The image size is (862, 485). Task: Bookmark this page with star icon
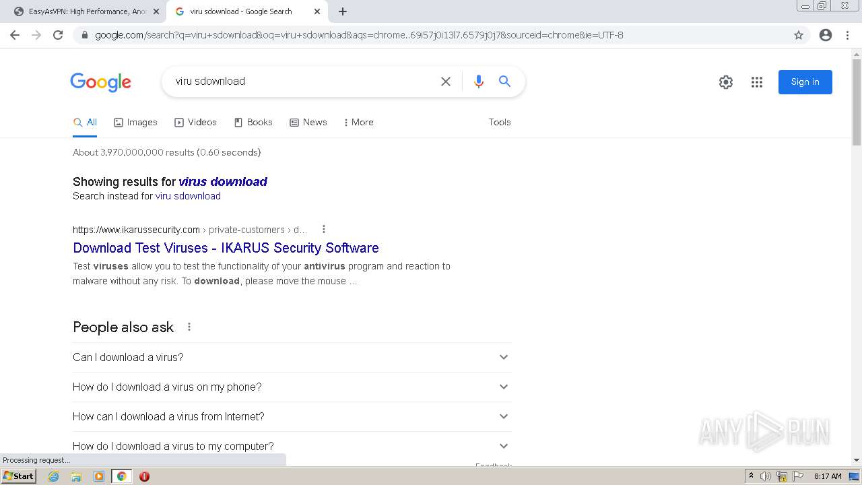pos(799,35)
